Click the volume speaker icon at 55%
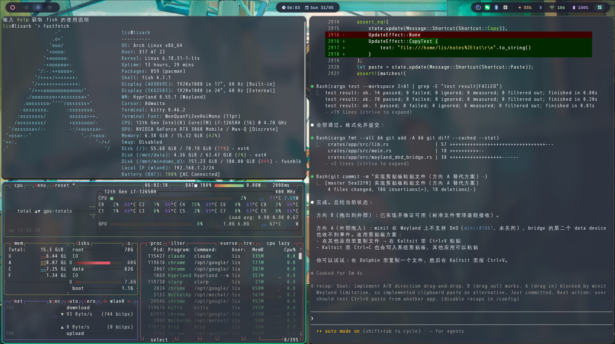This screenshot has height=344, width=615. click(x=520, y=7)
